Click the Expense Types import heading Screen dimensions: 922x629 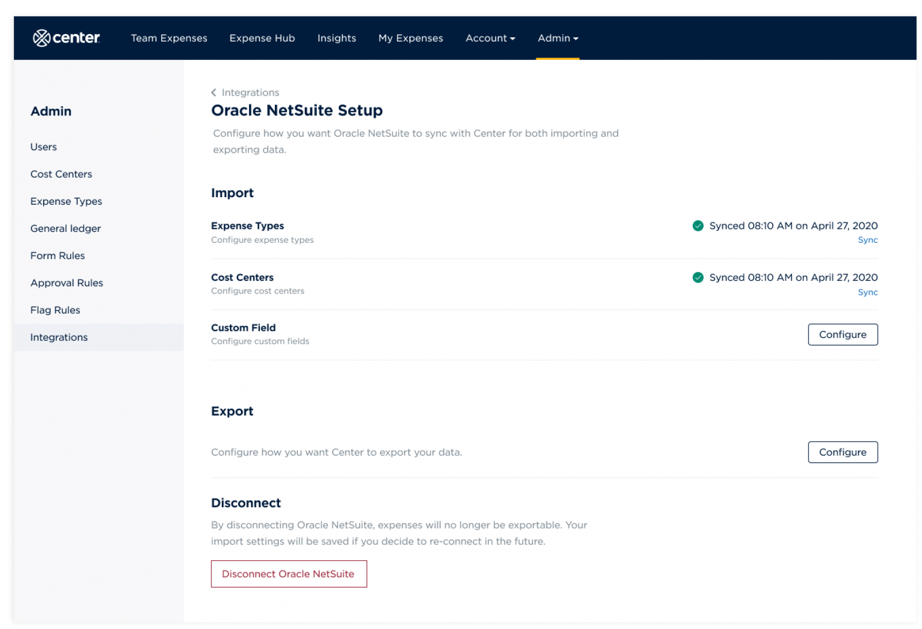247,225
